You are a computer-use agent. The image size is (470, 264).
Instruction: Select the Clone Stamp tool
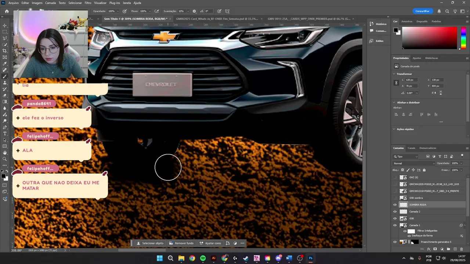point(5,83)
